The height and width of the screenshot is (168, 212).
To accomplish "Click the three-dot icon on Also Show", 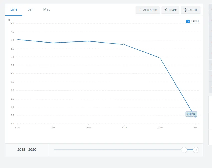I will pyautogui.click(x=140, y=10).
